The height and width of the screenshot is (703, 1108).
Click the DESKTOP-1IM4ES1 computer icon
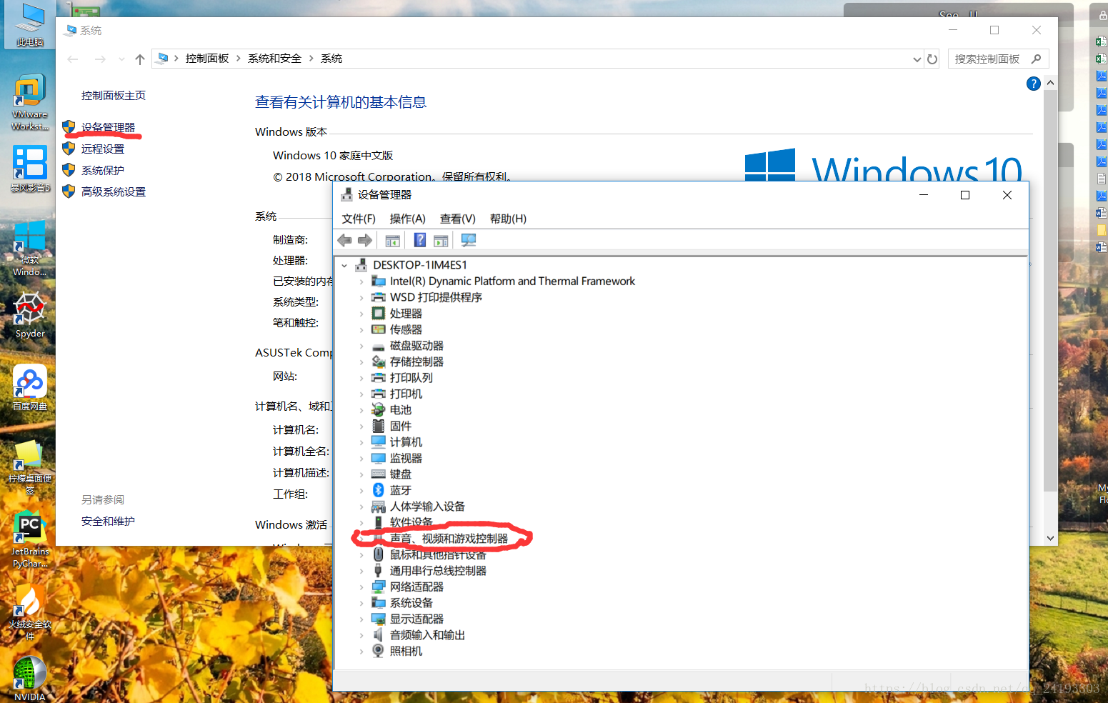361,265
